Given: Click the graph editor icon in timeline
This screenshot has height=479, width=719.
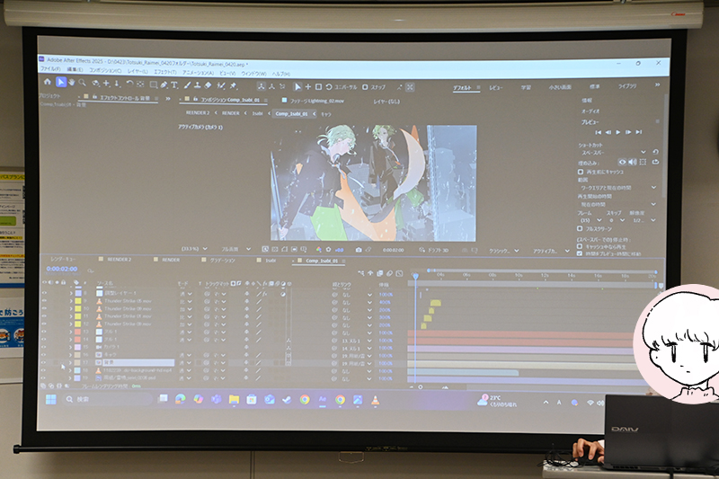Looking at the screenshot, I should 399,273.
